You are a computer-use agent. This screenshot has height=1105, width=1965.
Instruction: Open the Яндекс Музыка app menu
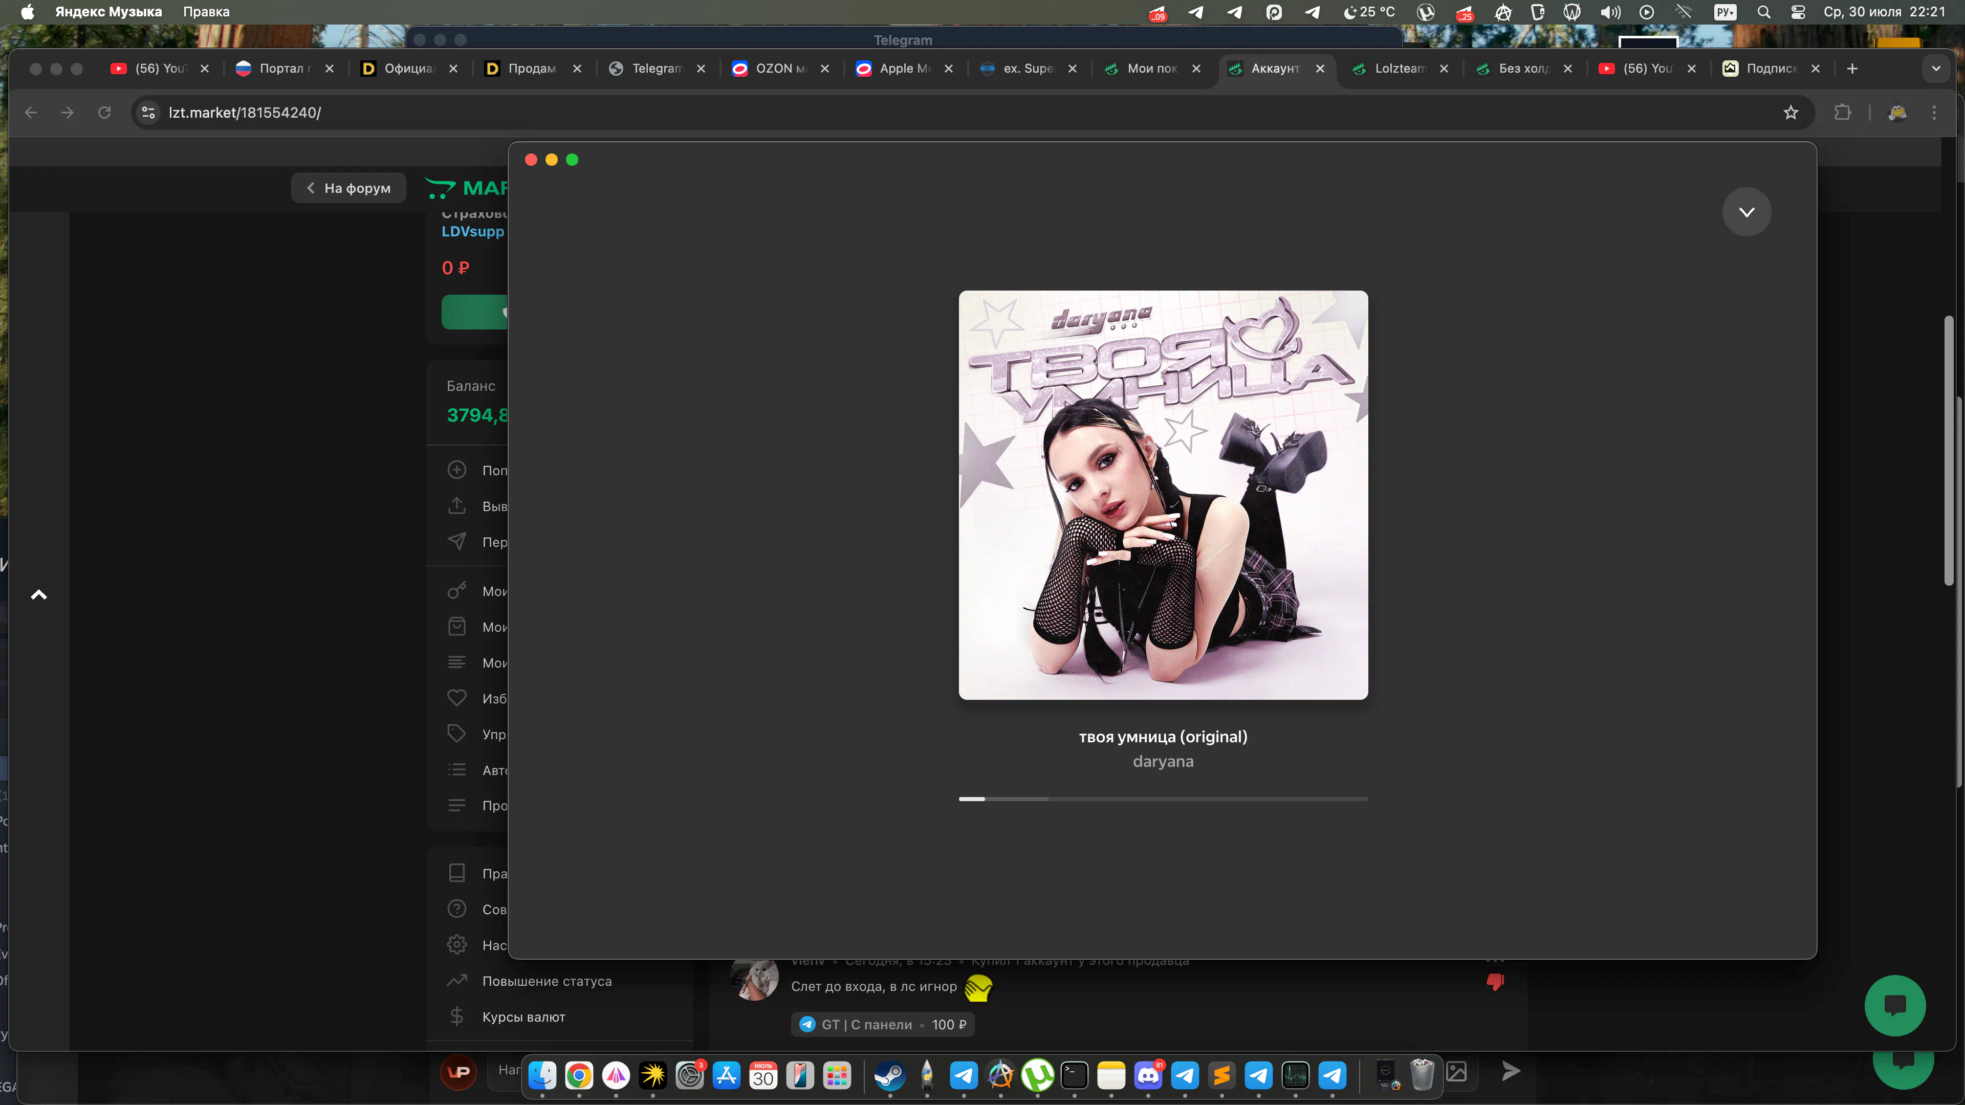(x=108, y=11)
